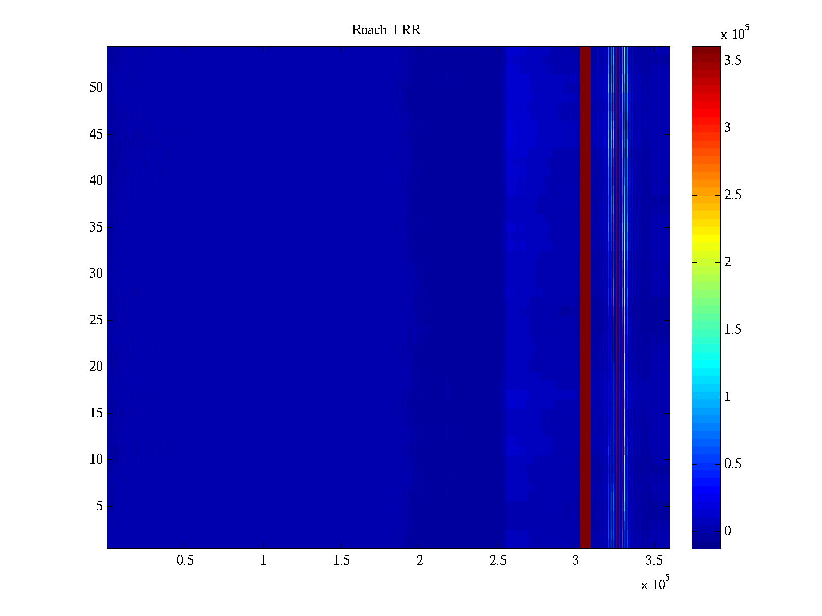Click the colorbar tick label 3.5

733,61
